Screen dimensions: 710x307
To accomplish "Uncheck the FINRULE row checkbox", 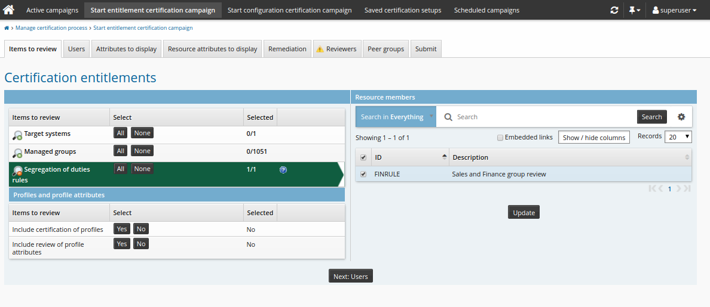I will pyautogui.click(x=363, y=174).
